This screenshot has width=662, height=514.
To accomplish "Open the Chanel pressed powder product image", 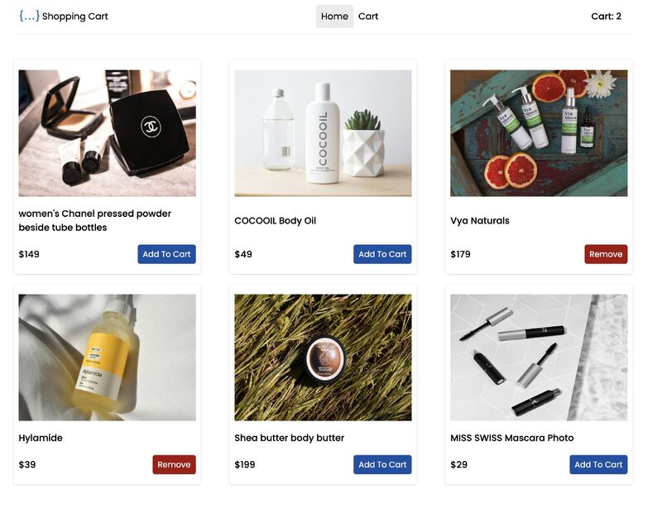I will coord(108,133).
